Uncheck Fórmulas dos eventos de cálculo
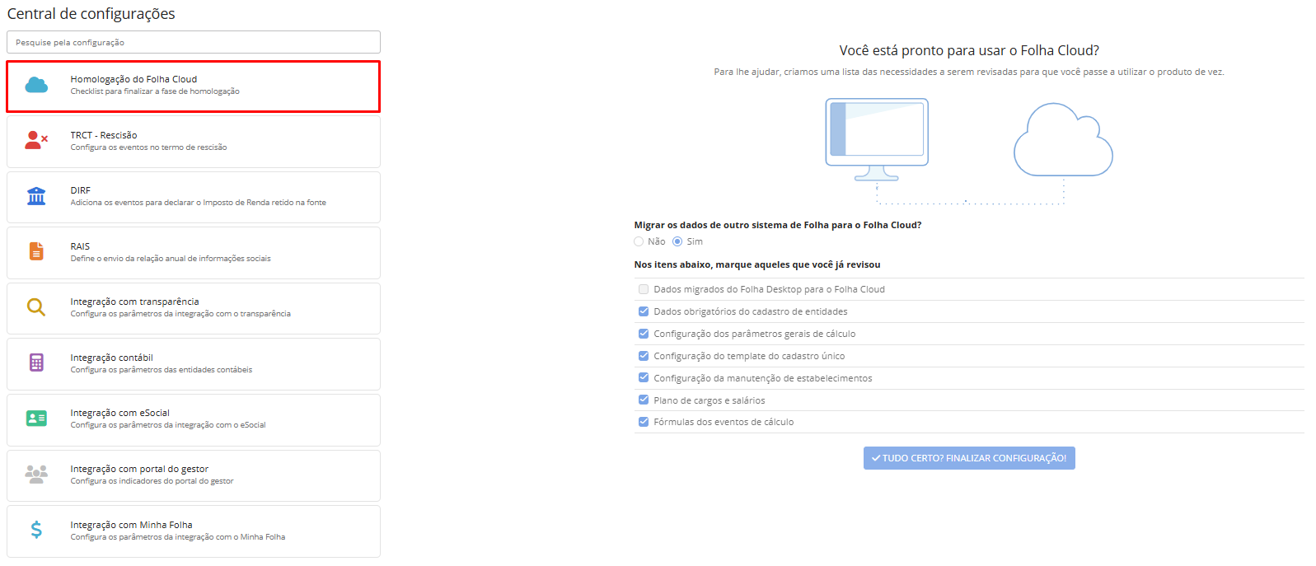 (644, 422)
